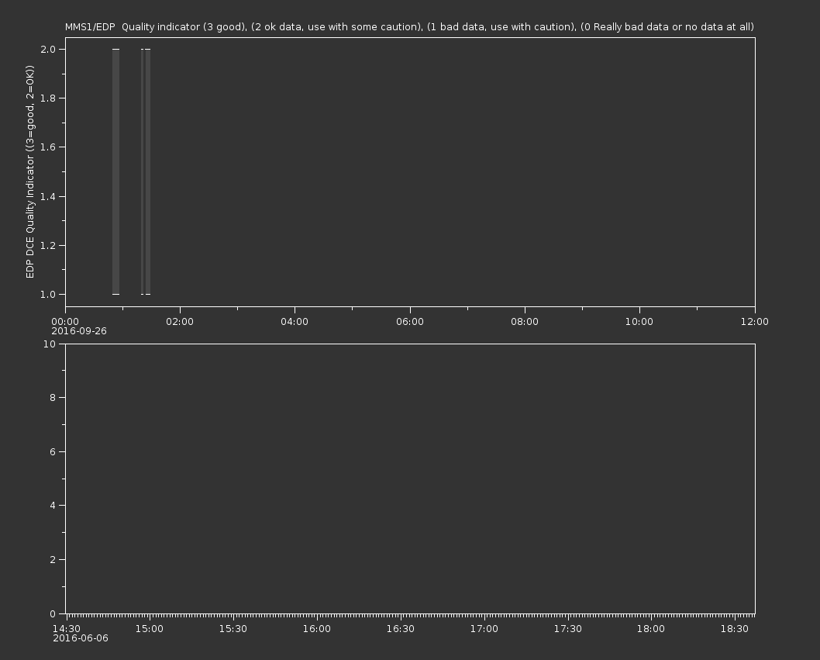This screenshot has width=820, height=660.
Task: Click the 06:00 time axis label
Action: click(x=410, y=321)
